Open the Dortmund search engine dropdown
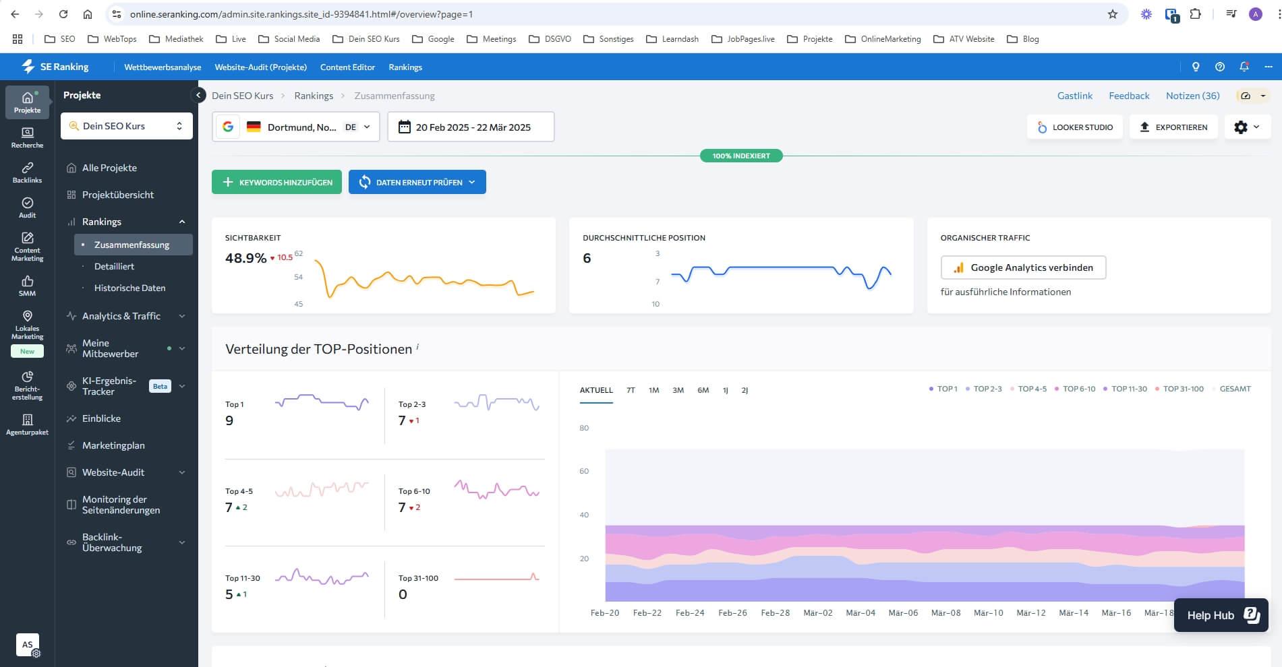This screenshot has width=1282, height=667. (x=296, y=127)
